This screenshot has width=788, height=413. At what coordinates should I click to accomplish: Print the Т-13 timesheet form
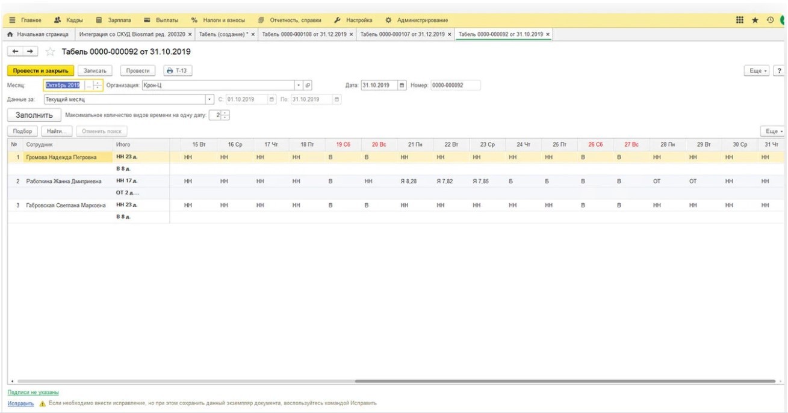click(177, 71)
